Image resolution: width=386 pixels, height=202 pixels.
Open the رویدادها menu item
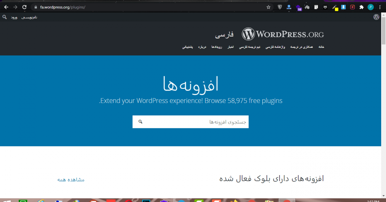216,47
